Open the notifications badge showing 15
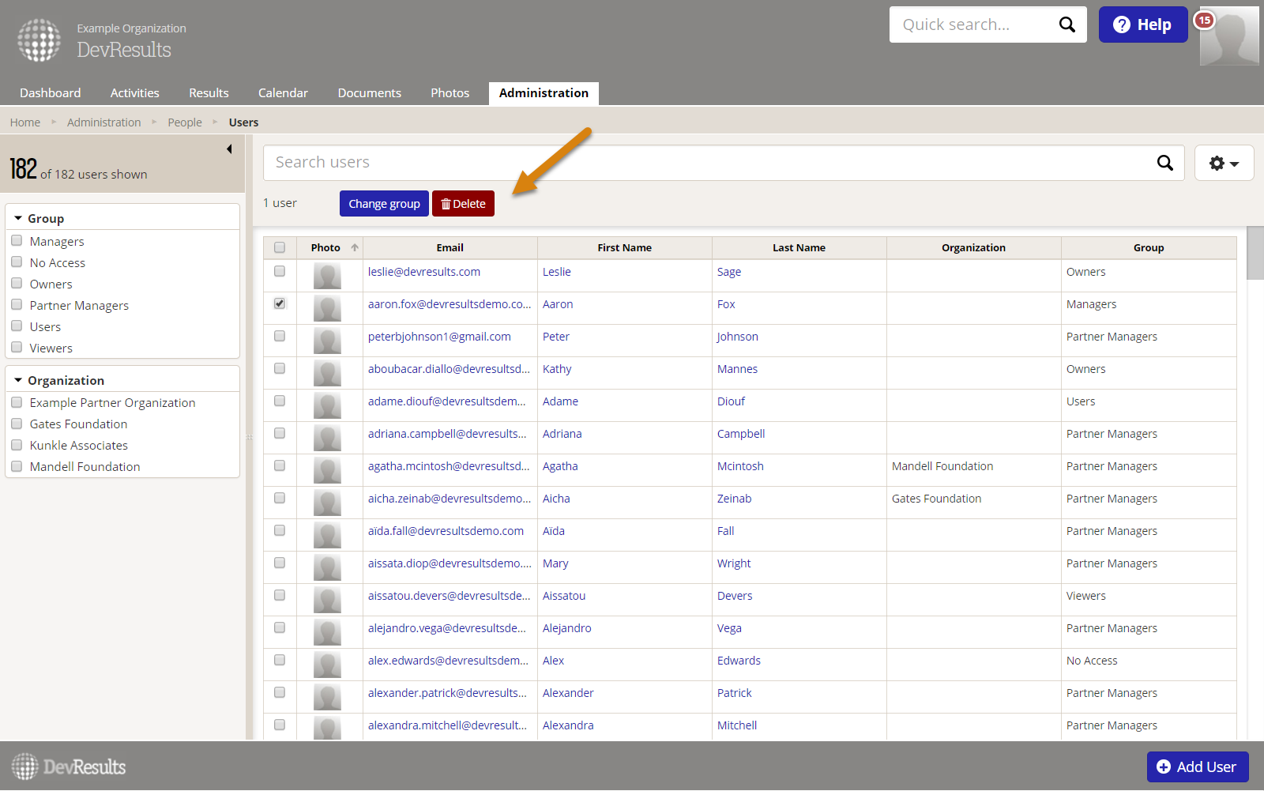 pos(1204,21)
